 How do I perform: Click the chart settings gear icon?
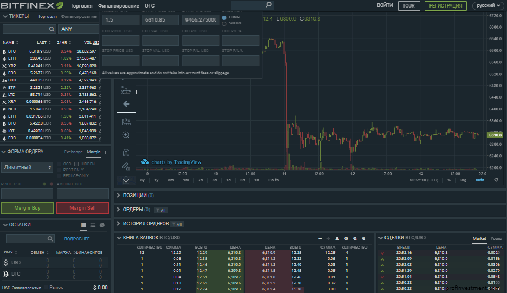tap(496, 180)
